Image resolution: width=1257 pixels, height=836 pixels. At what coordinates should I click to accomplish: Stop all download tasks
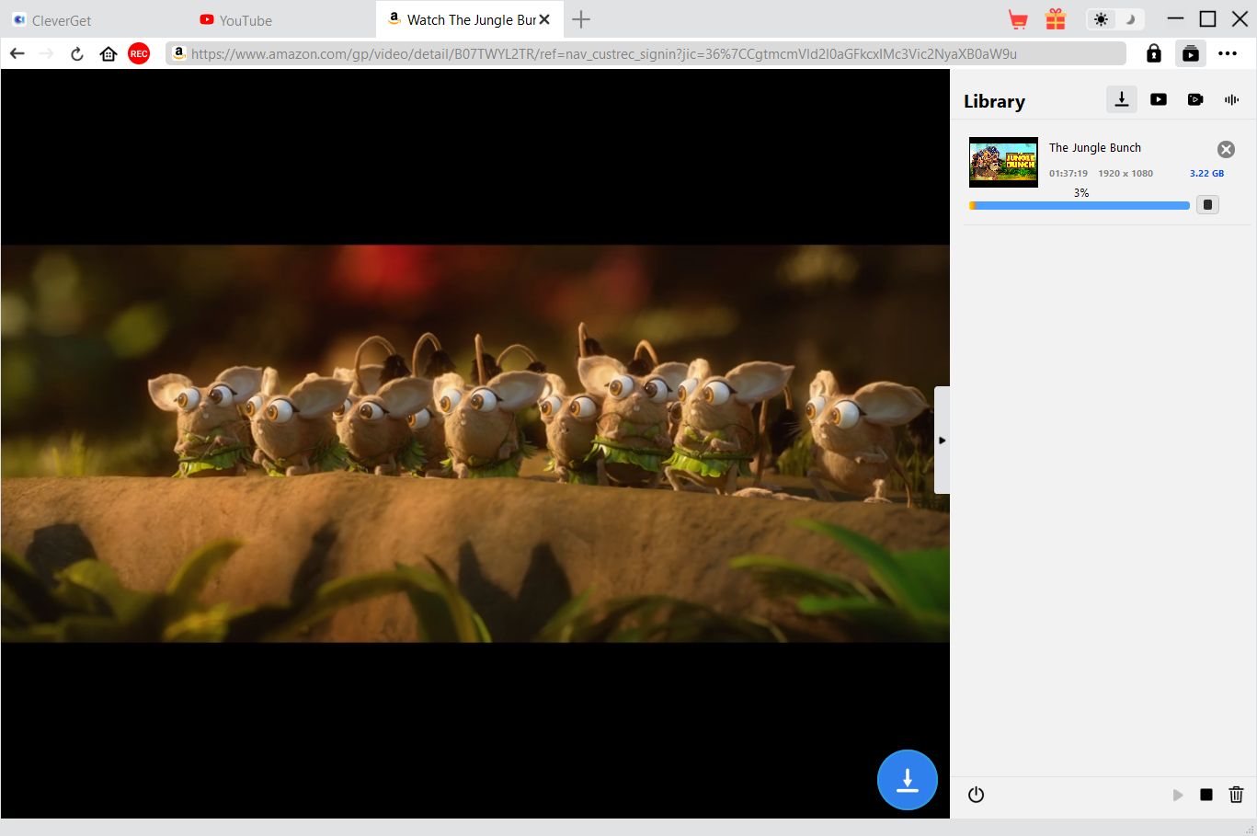(1206, 795)
